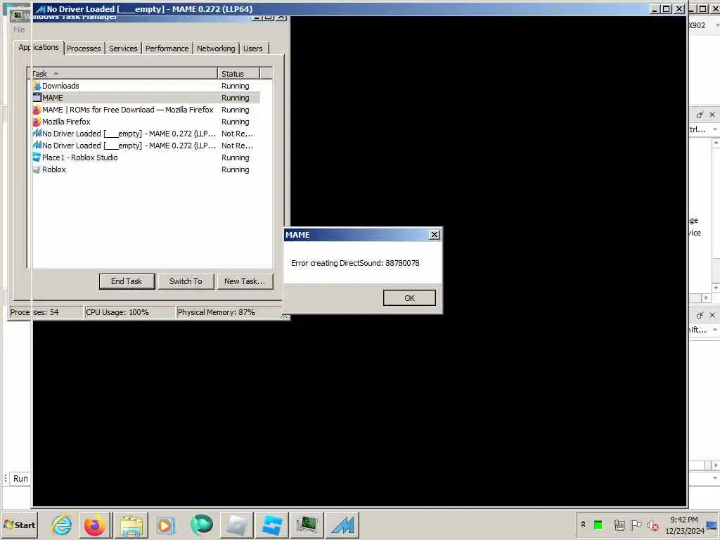This screenshot has height=540, width=720.
Task: Click the Mozilla Firefox row's Firefox icon
Action: [x=37, y=122]
